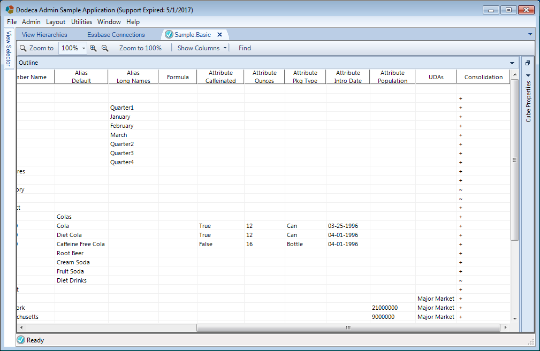Expand the Outline panel dropdown arrow

pyautogui.click(x=512, y=63)
